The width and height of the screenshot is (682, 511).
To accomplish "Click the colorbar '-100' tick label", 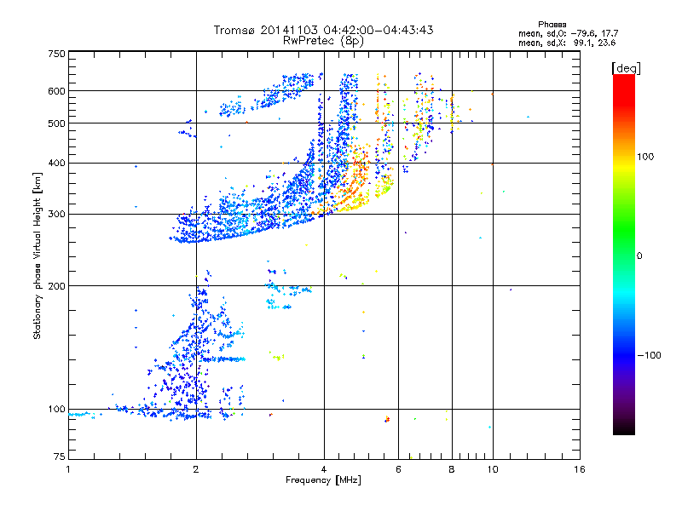I will click(x=649, y=355).
